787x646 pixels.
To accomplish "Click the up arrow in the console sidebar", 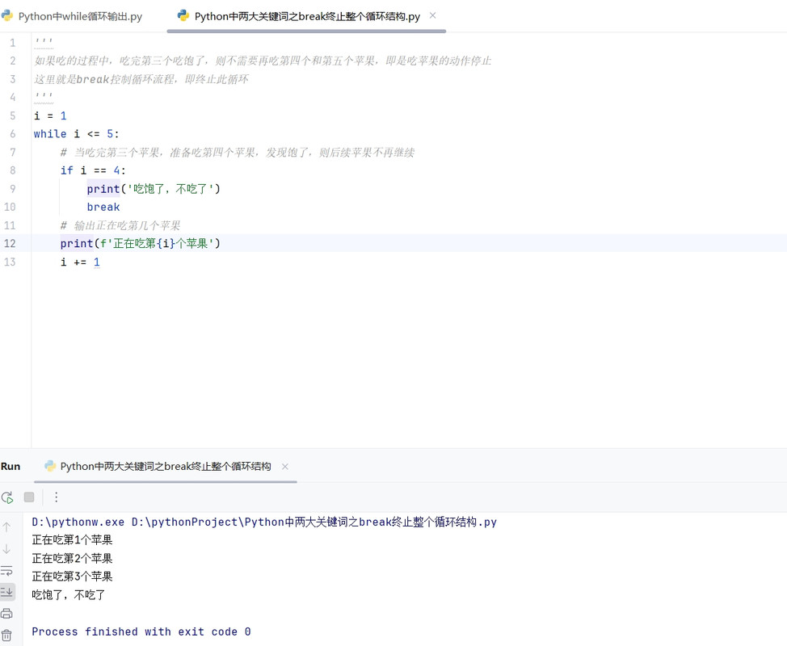I will tap(6, 527).
